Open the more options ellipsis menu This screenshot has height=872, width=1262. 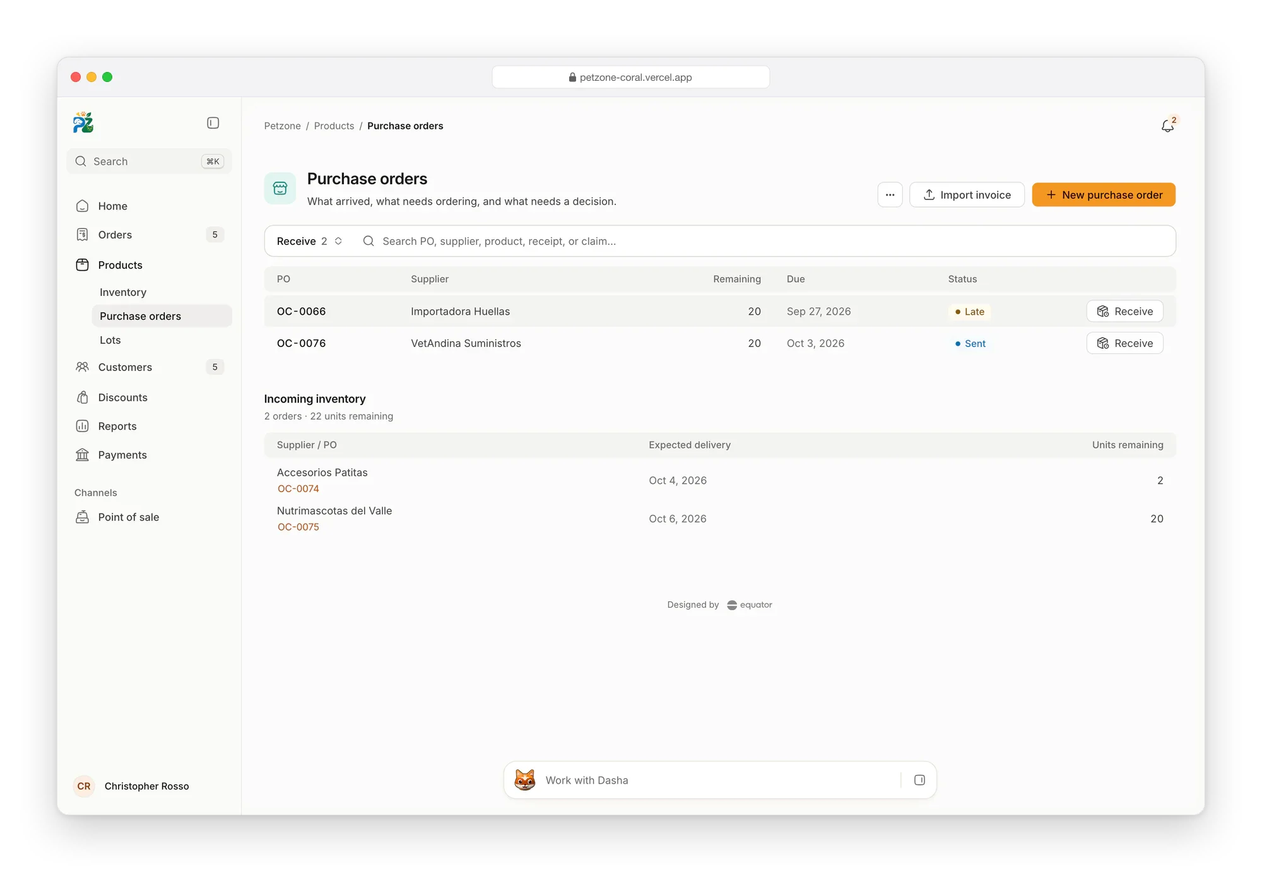(x=890, y=195)
